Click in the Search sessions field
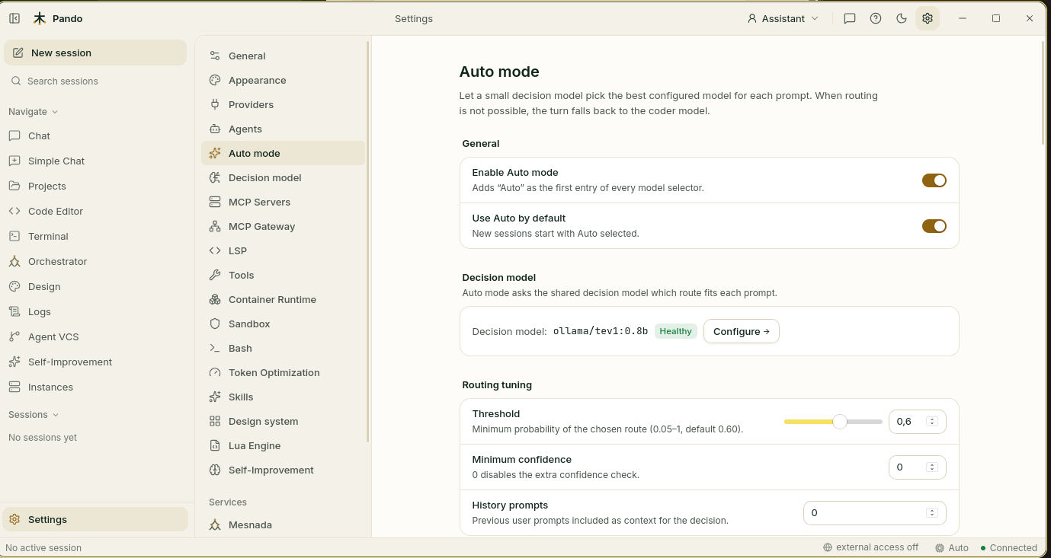 (95, 81)
